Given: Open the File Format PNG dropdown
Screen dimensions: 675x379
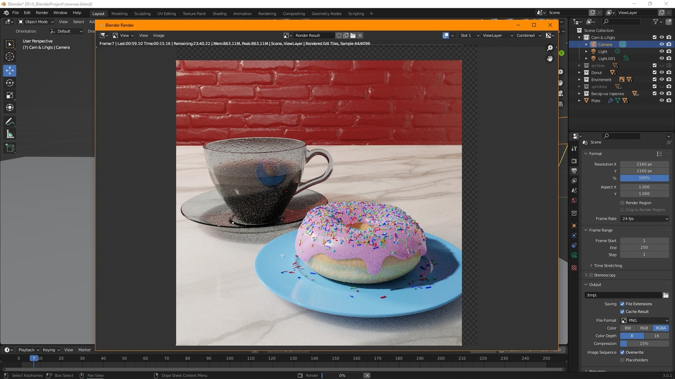Looking at the screenshot, I should [x=644, y=320].
